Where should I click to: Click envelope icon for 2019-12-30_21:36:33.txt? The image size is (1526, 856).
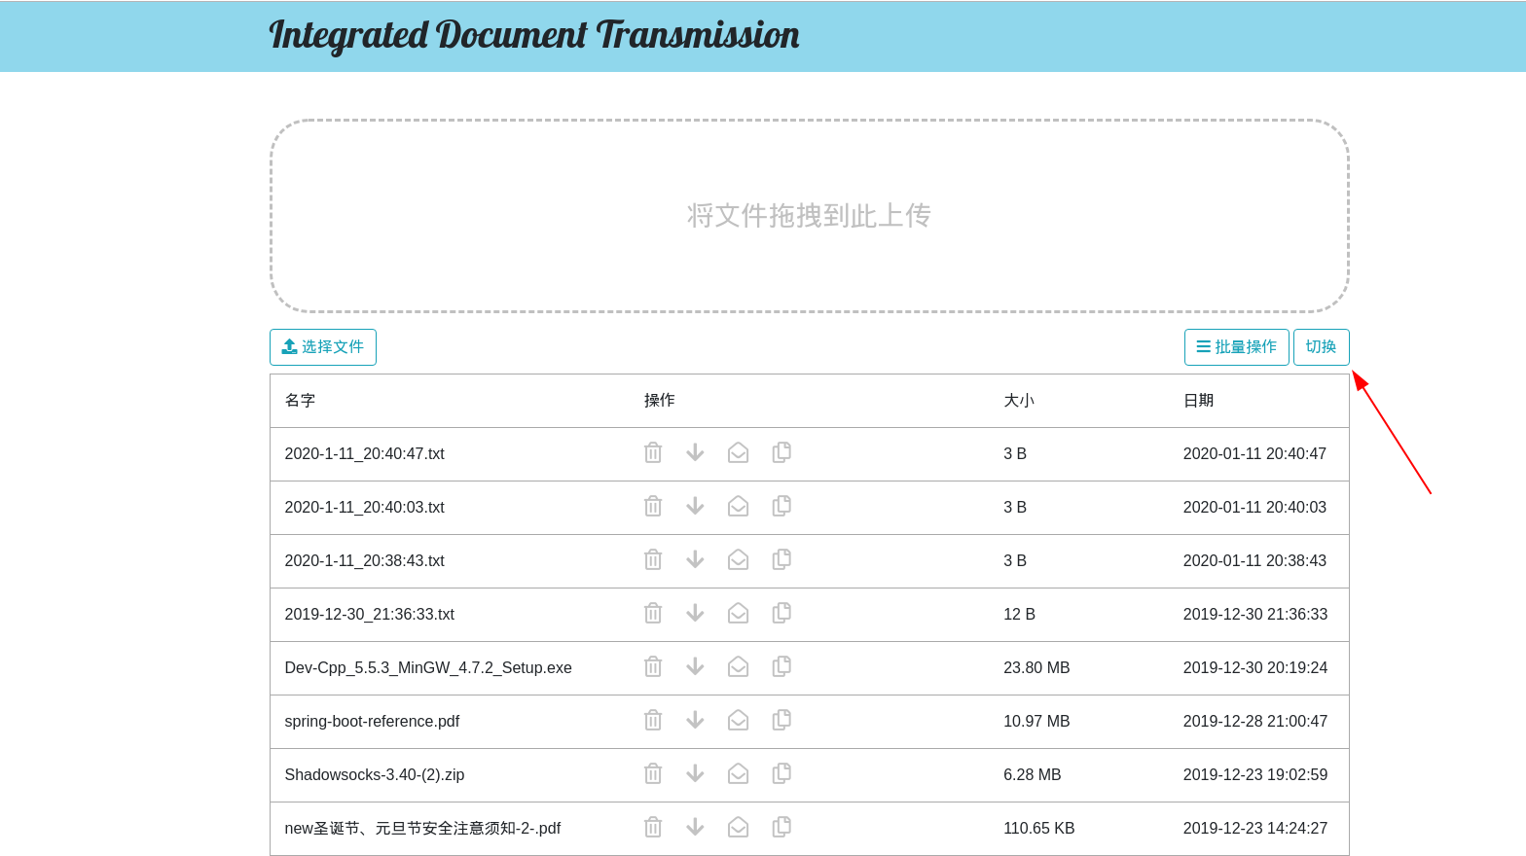pyautogui.click(x=738, y=614)
